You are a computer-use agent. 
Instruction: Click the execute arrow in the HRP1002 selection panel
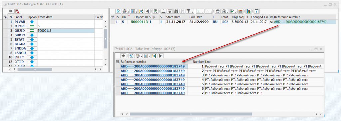click(x=11, y=11)
